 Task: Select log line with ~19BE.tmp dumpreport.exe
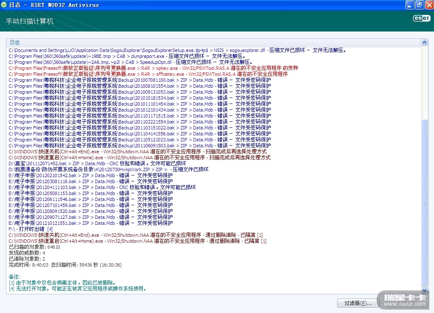(x=127, y=56)
